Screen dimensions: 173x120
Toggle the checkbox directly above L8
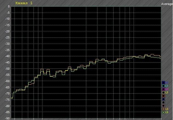(x=163, y=106)
